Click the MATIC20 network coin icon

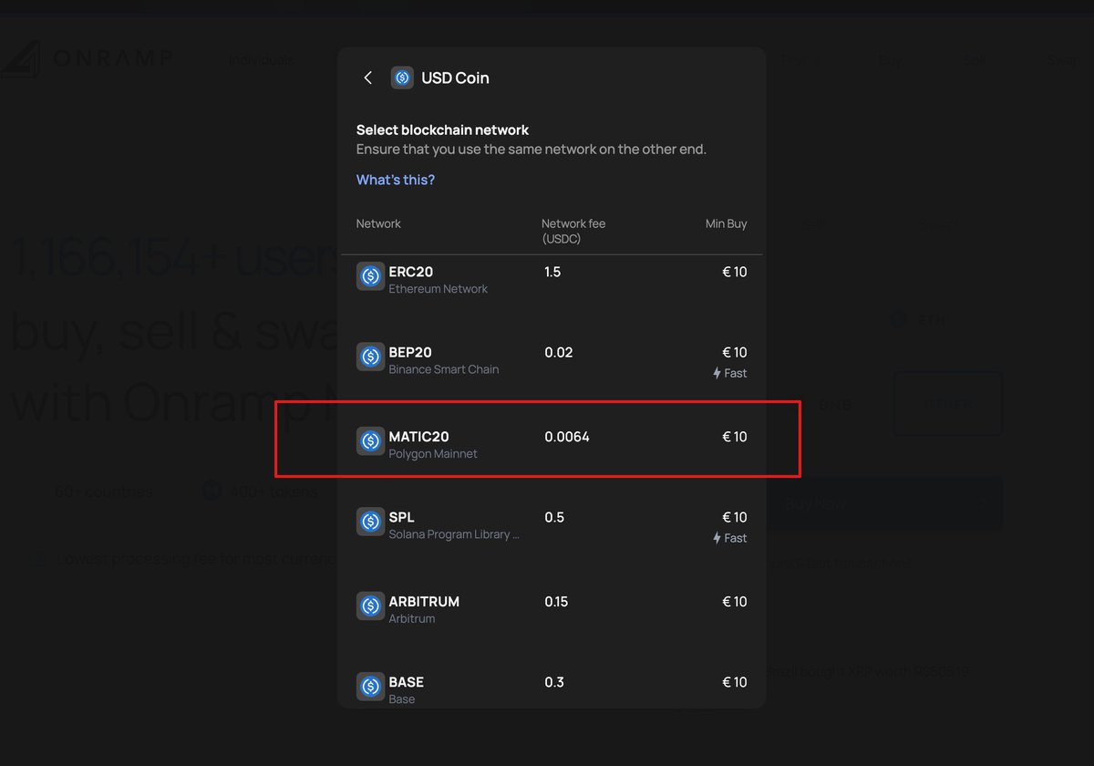tap(370, 441)
